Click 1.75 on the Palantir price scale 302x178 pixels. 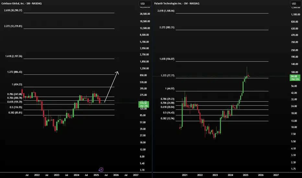pyautogui.click(x=293, y=169)
